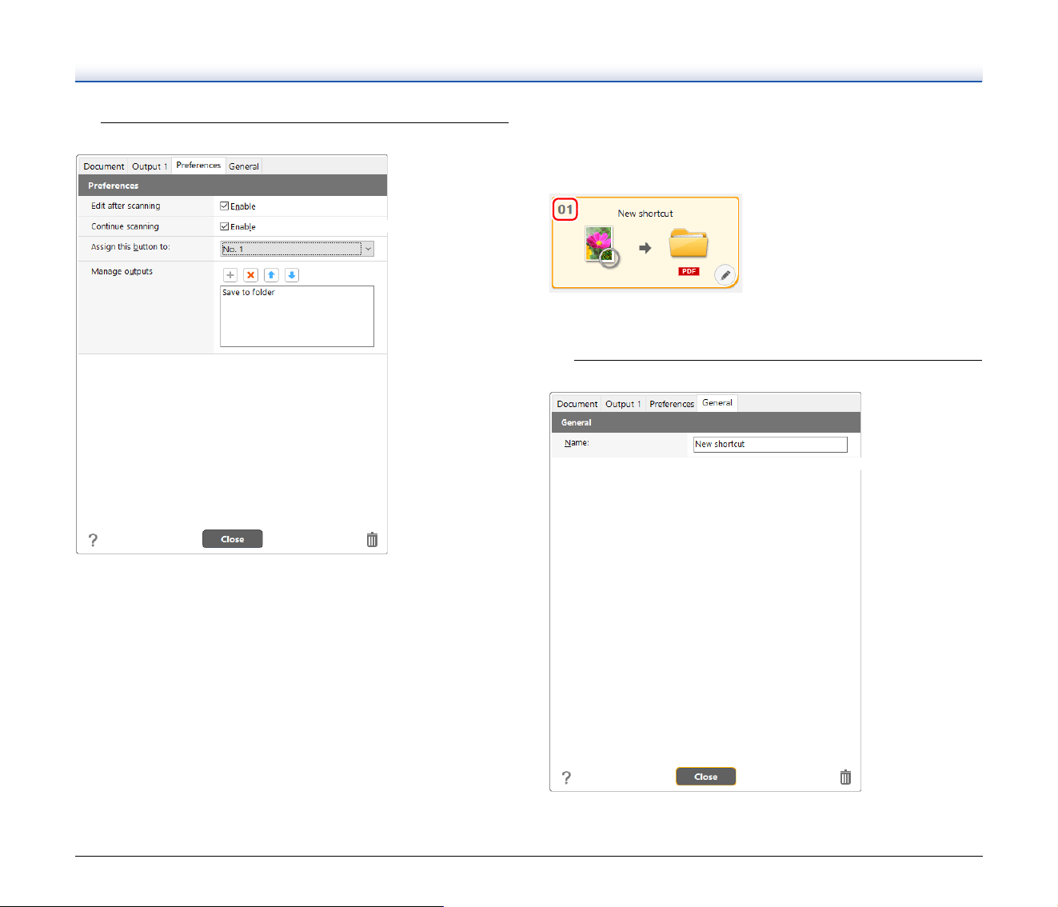Switch to Document tab in Preferences dialog
Image resolution: width=1058 pixels, height=907 pixels.
pyautogui.click(x=104, y=166)
